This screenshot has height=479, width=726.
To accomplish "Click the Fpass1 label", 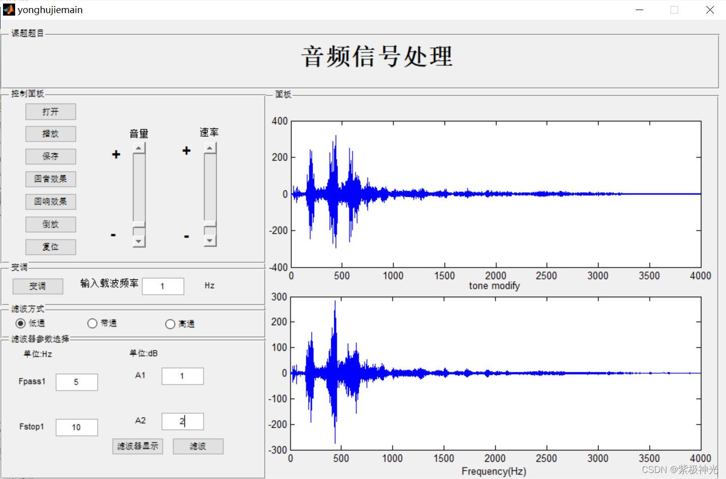I will (x=32, y=381).
